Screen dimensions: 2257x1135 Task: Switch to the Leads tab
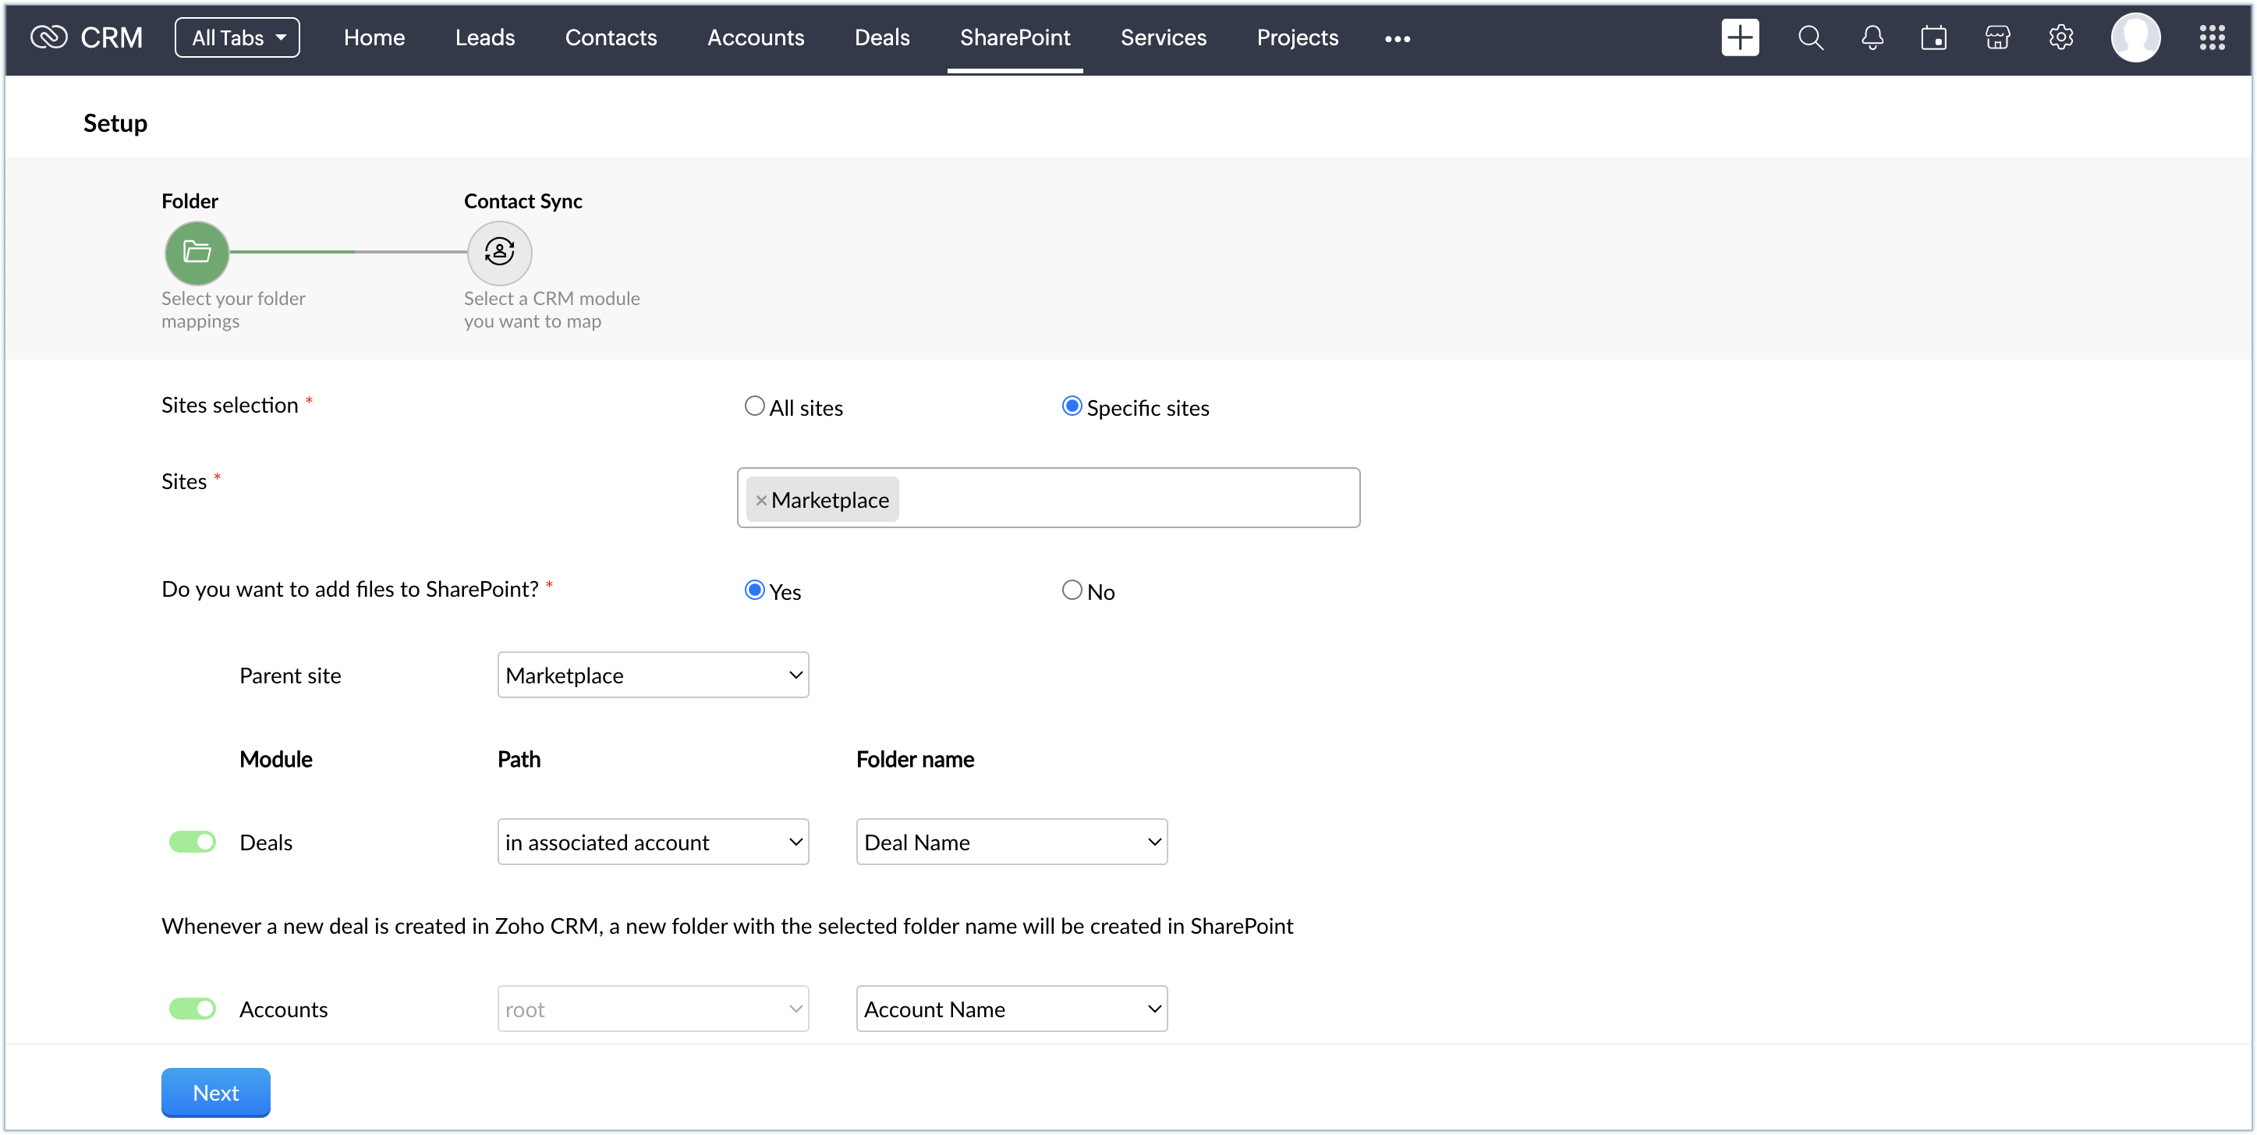(484, 37)
